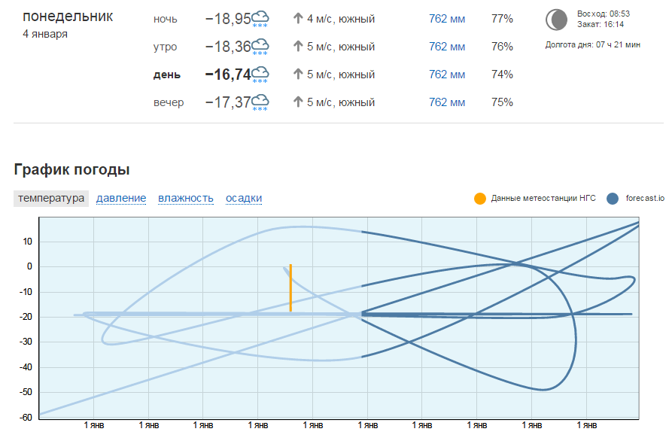Image resolution: width=672 pixels, height=447 pixels.
Task: Click the wind direction arrow in the вечер row
Action: point(298,102)
